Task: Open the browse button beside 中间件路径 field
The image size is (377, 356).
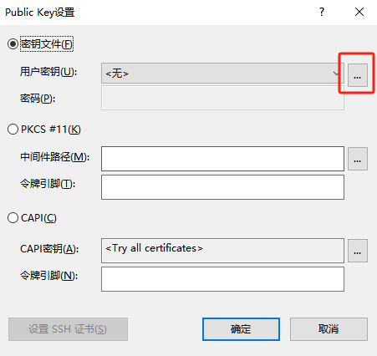Action: click(x=358, y=159)
